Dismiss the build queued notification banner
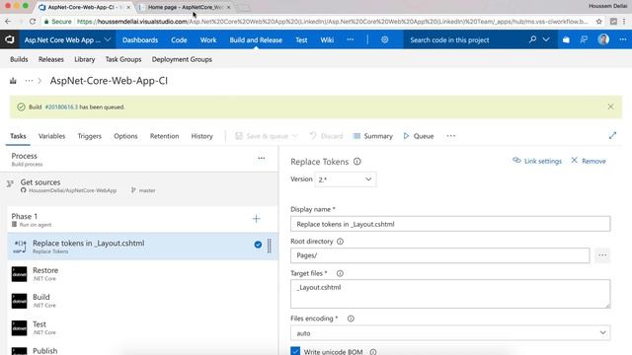This screenshot has width=632, height=355. (610, 106)
